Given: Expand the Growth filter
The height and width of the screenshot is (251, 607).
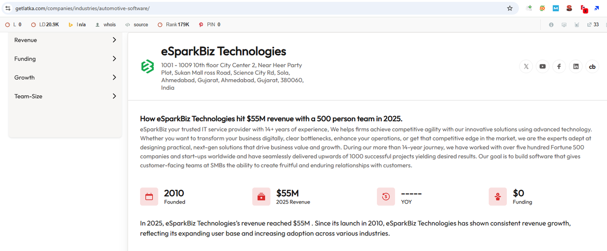Looking at the screenshot, I should [65, 78].
